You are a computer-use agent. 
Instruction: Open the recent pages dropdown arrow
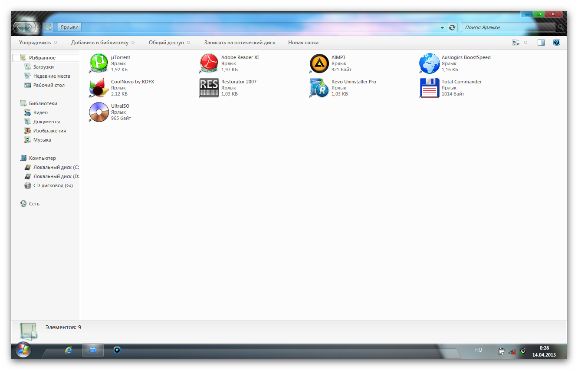[39, 27]
